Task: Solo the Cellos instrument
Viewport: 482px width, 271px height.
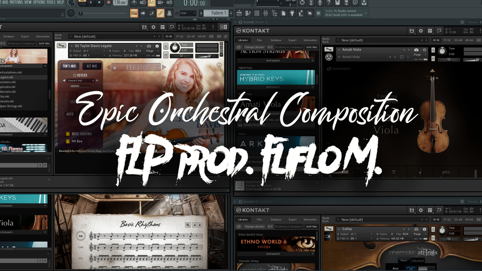Action: point(433,230)
